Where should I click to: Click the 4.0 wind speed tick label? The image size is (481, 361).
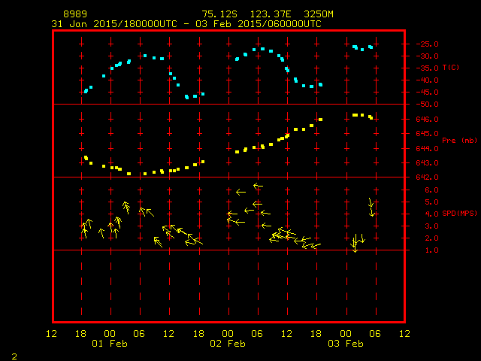point(431,214)
